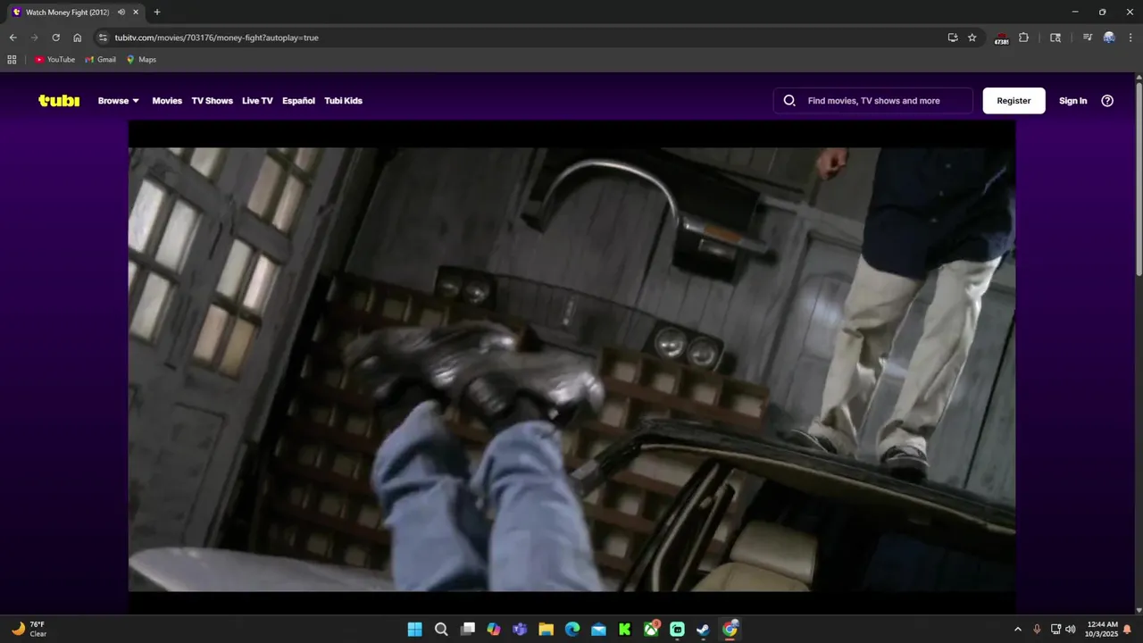Switch to Chrome on the taskbar
This screenshot has width=1143, height=643.
[x=730, y=629]
